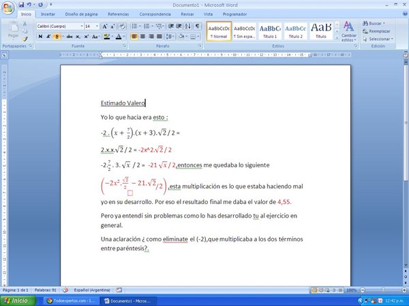The height and width of the screenshot is (306, 409).
Task: Open the Referencias tab
Action: point(119,14)
